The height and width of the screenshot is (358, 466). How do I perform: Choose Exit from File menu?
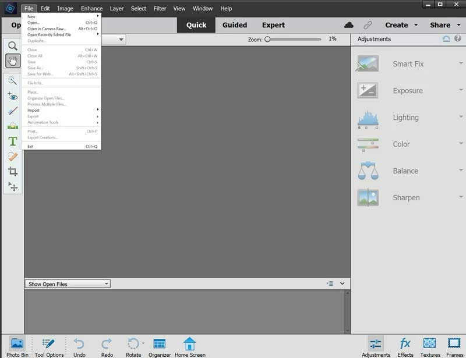[62, 147]
